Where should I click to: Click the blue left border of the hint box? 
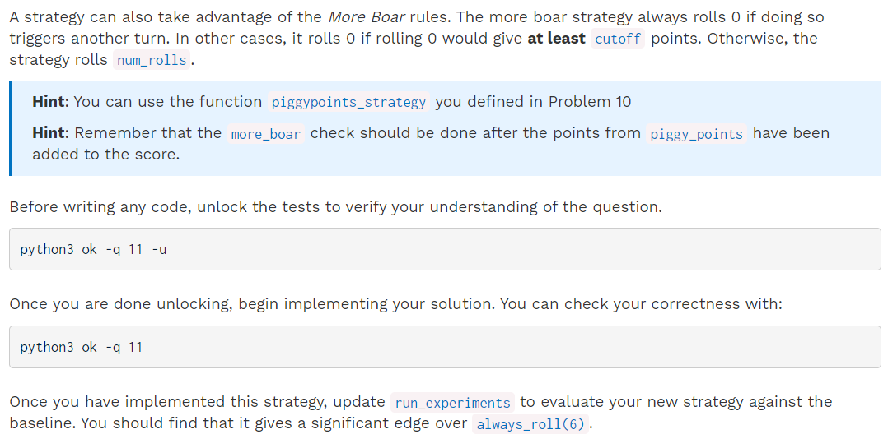[x=10, y=128]
